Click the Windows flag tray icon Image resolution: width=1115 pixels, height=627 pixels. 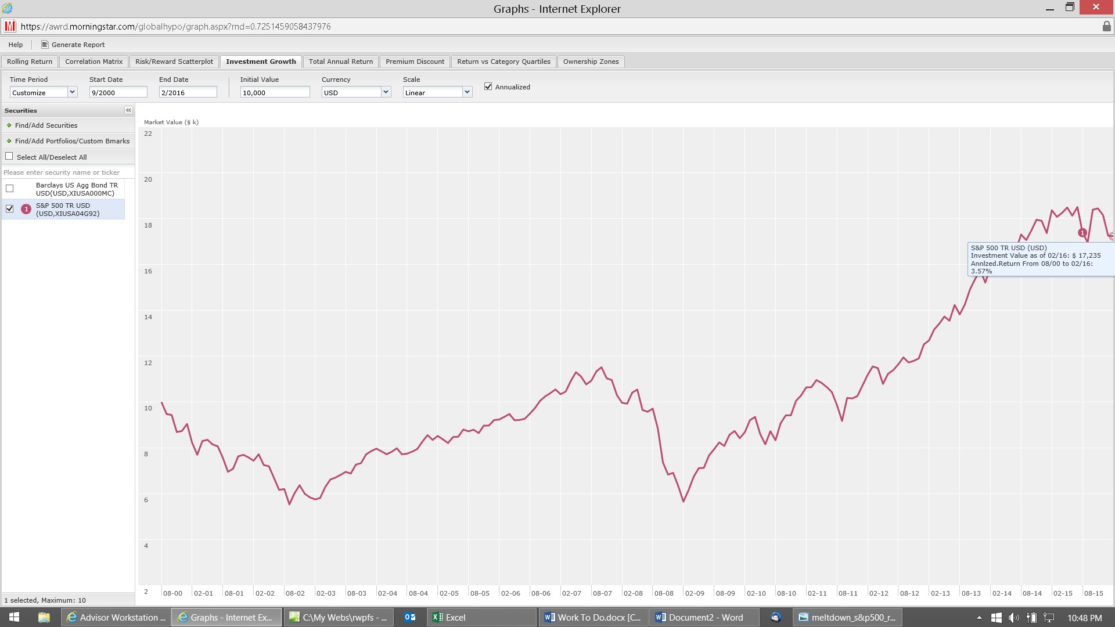tap(997, 618)
